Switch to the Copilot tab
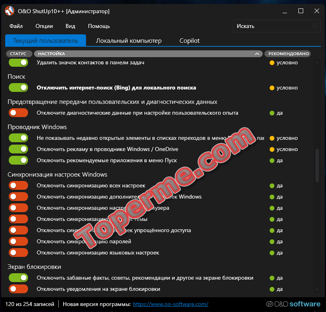326x312 pixels. [190, 40]
